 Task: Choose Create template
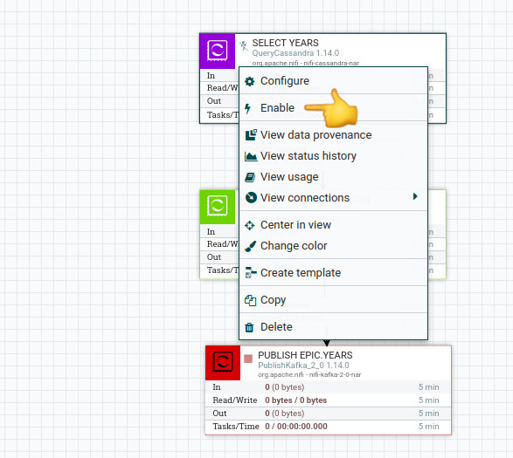pyautogui.click(x=333, y=273)
